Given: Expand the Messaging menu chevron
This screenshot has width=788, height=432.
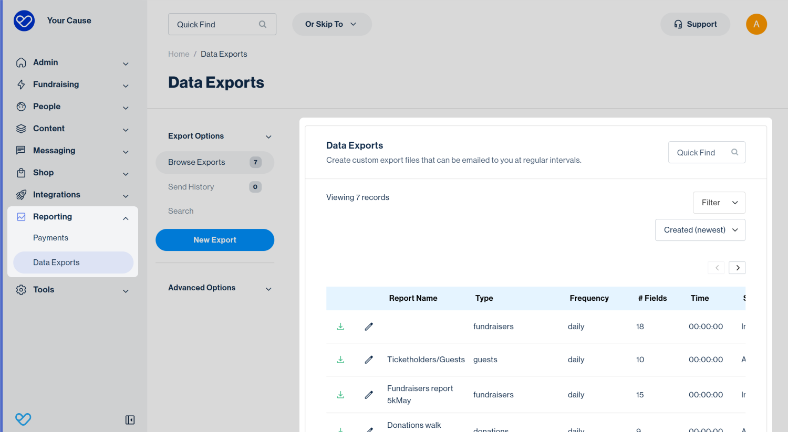Looking at the screenshot, I should (126, 152).
